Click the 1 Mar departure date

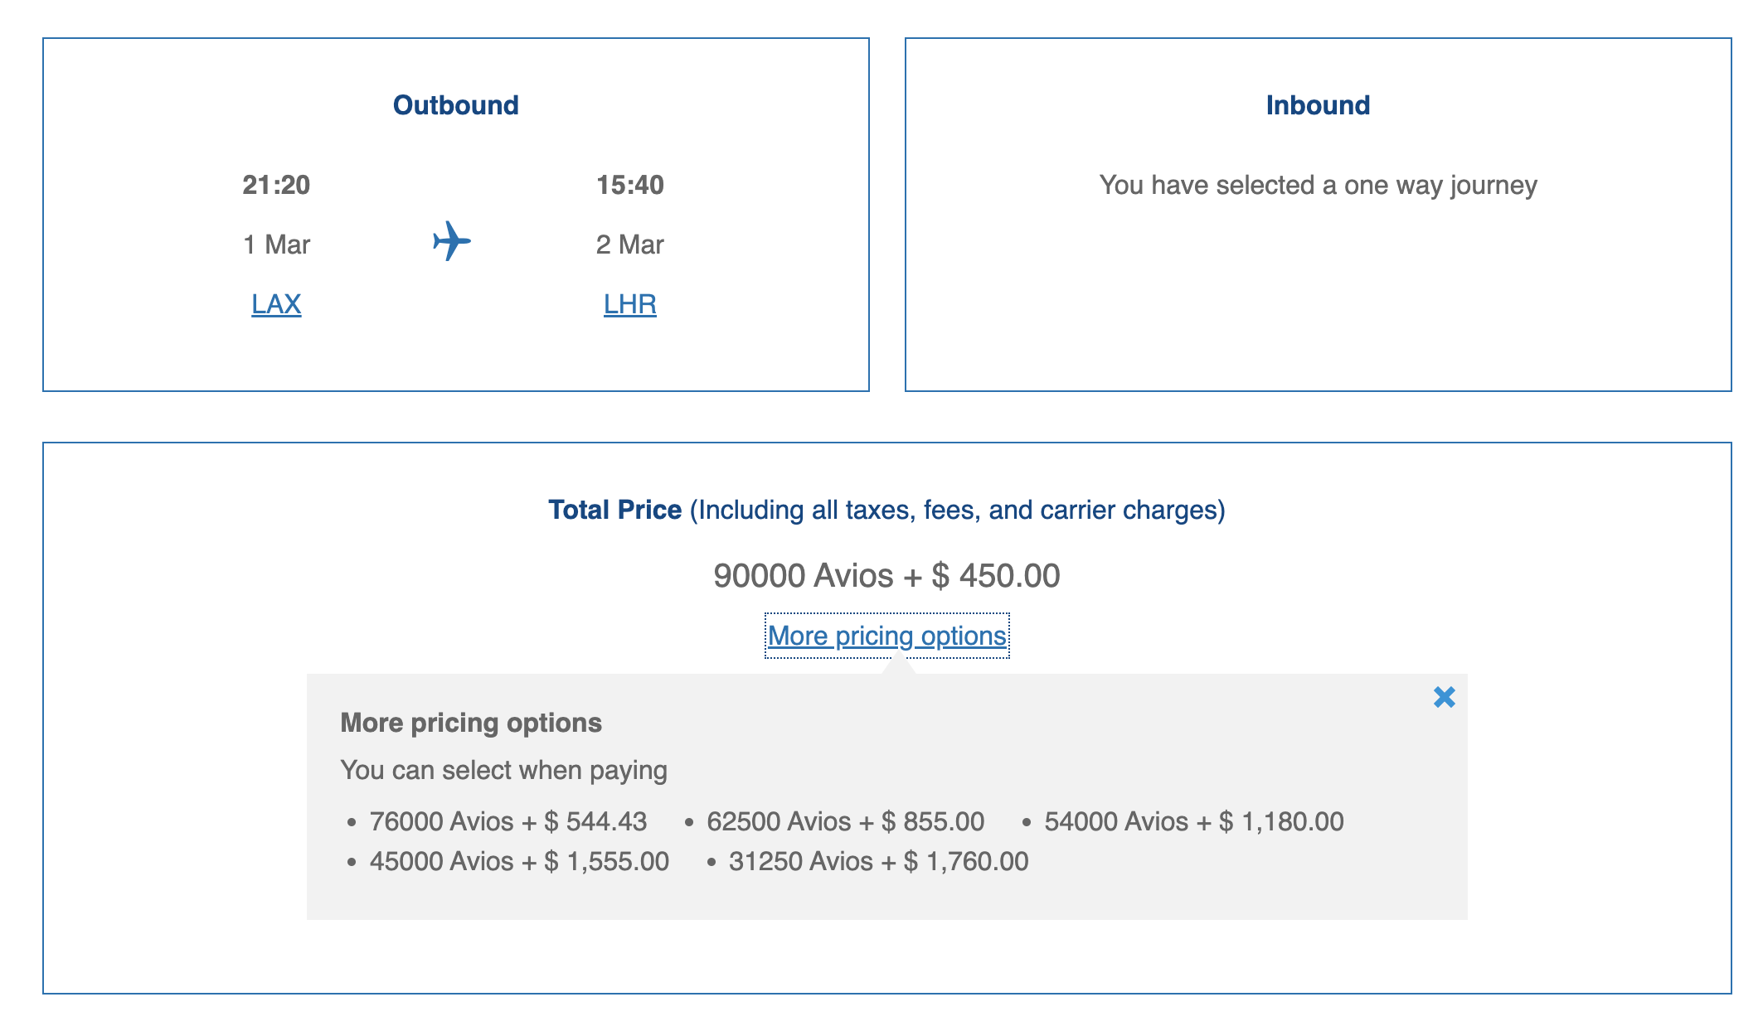pos(277,244)
